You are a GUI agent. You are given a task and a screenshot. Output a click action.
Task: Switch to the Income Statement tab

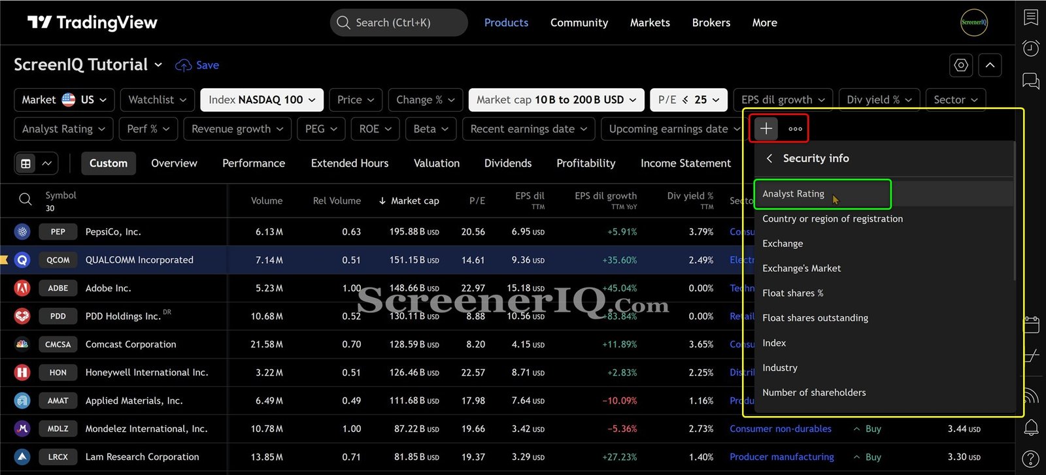686,163
